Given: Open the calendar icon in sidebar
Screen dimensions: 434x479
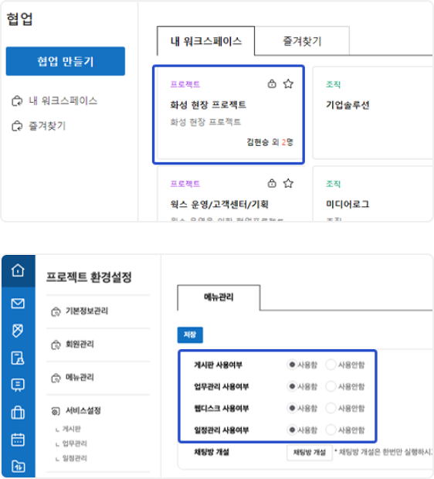Looking at the screenshot, I should click(18, 440).
